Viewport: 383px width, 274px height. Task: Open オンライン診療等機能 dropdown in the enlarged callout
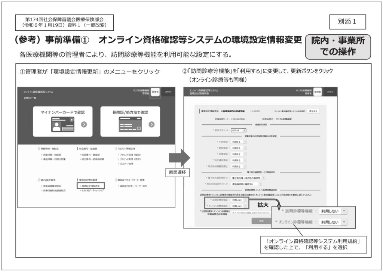(x=333, y=222)
